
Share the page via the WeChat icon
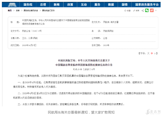click(147, 10)
